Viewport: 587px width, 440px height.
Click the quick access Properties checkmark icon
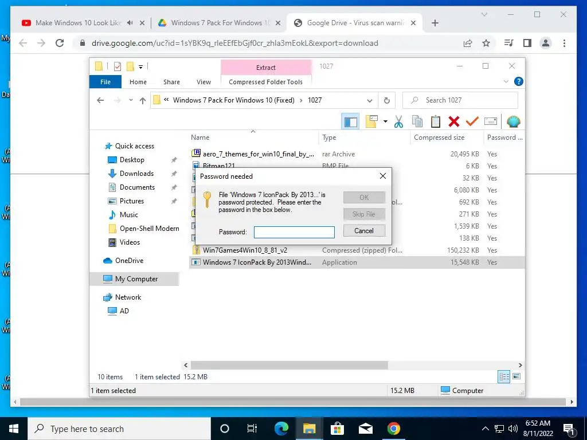tap(118, 66)
